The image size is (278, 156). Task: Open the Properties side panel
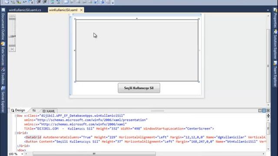275,20
